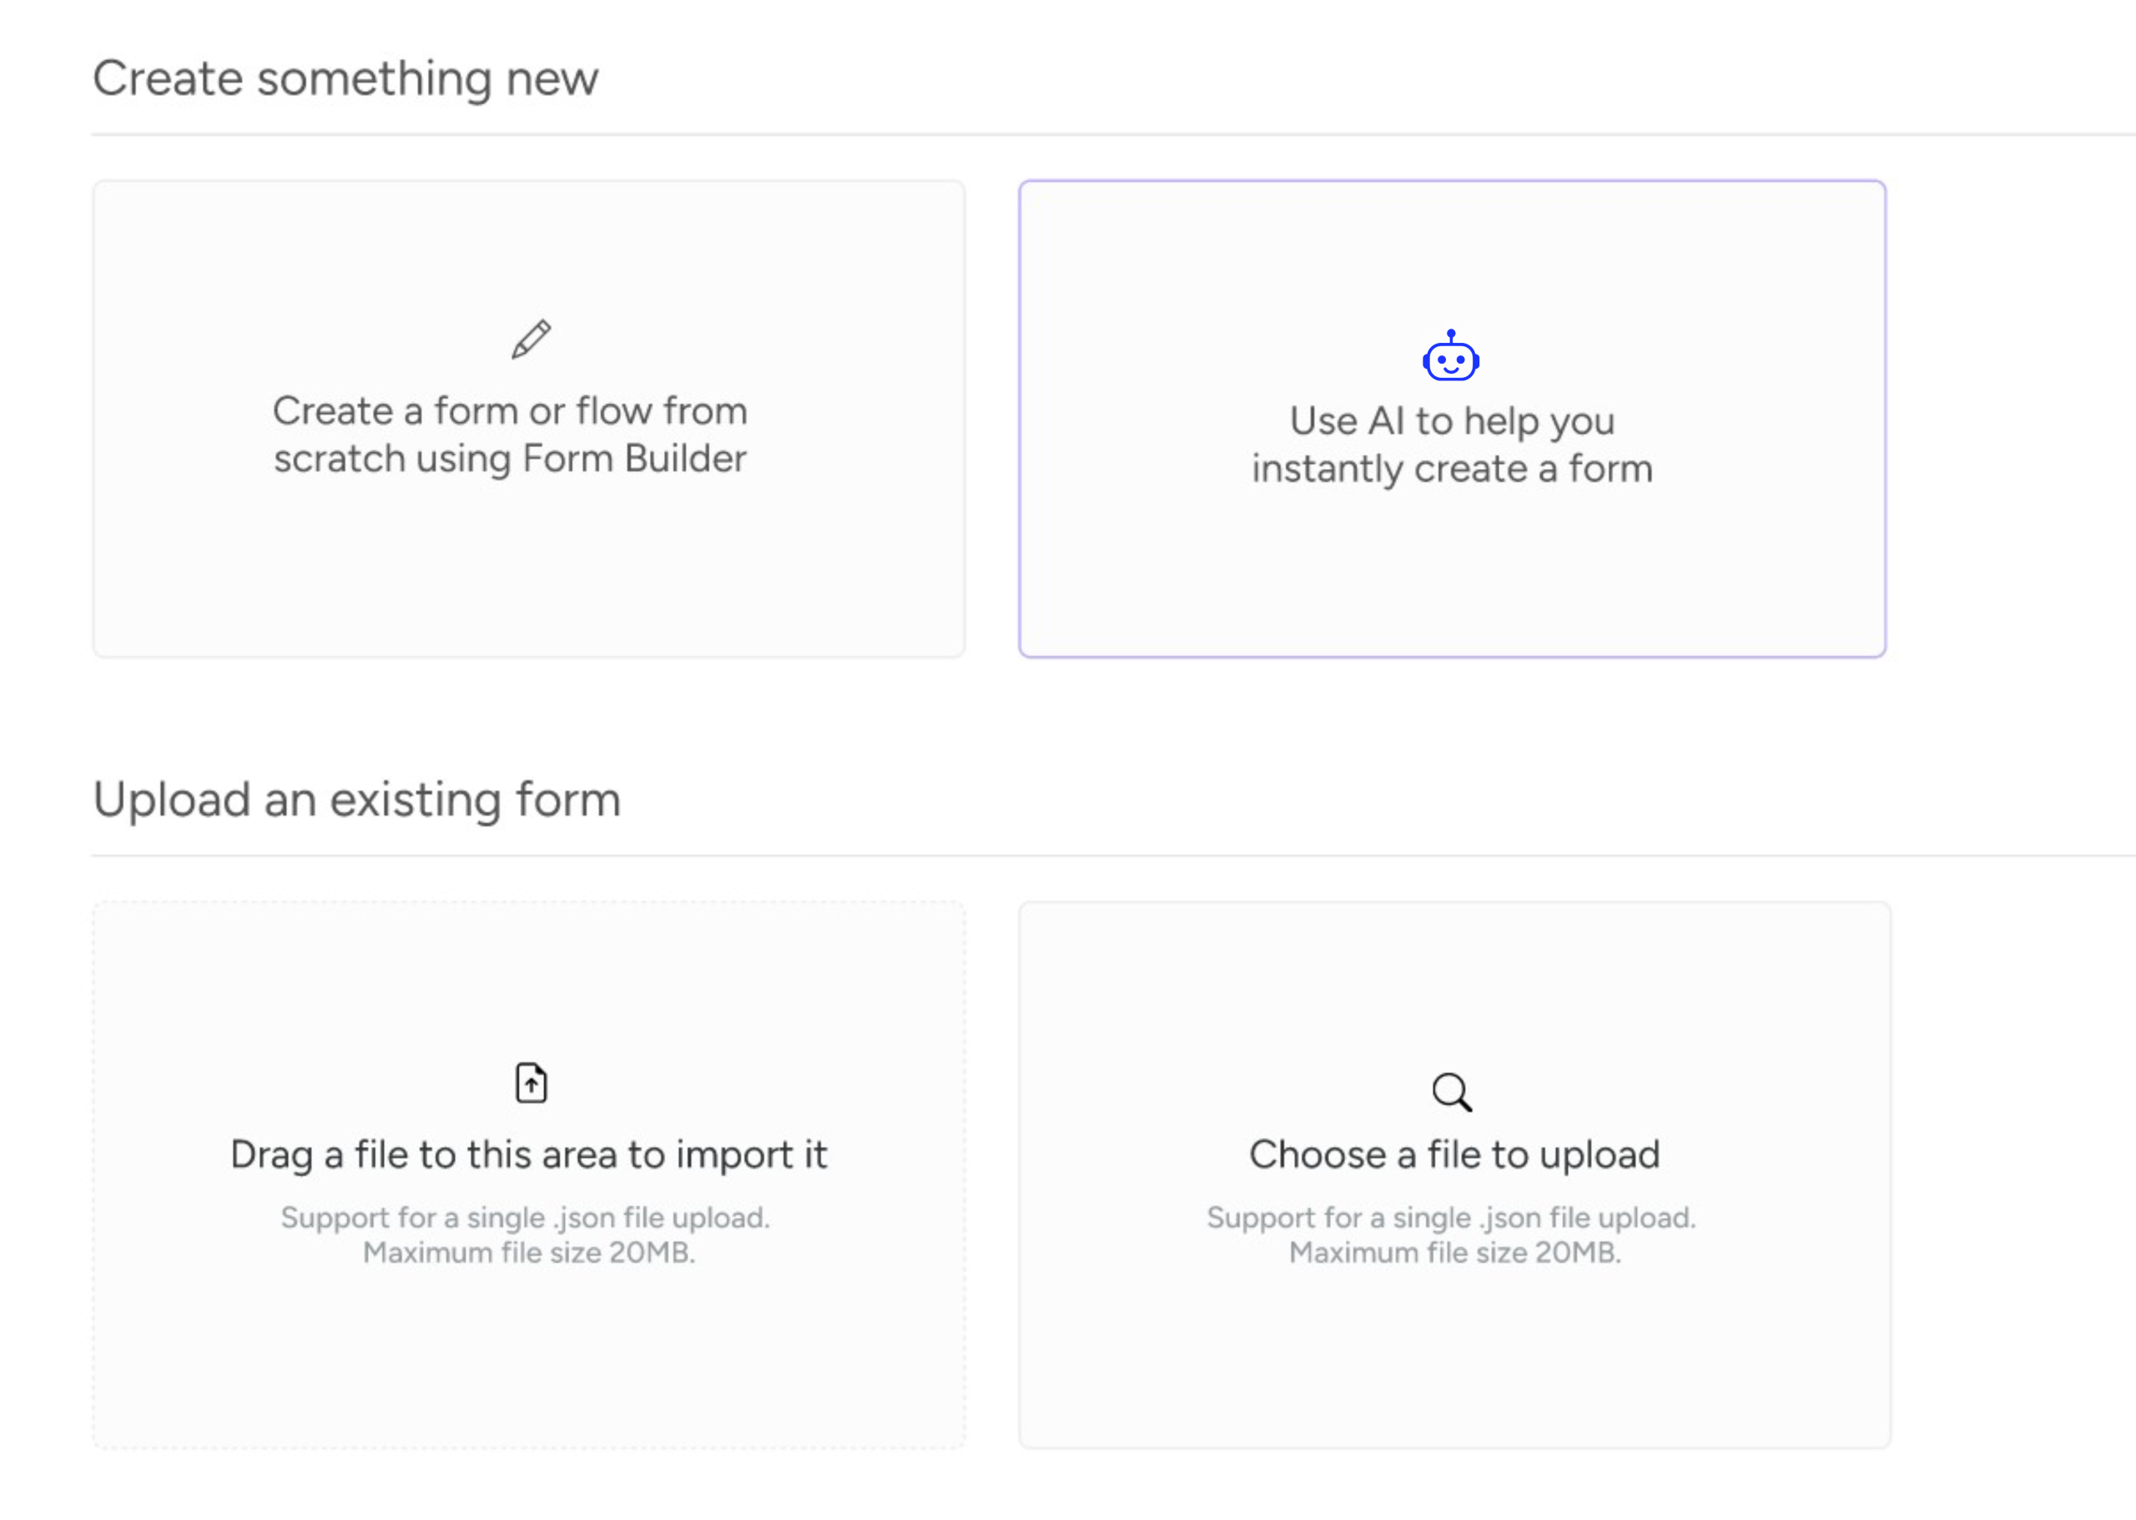Click 'Maximum file size 20MB' in drag area
Image resolution: width=2136 pixels, height=1520 pixels.
tap(528, 1252)
